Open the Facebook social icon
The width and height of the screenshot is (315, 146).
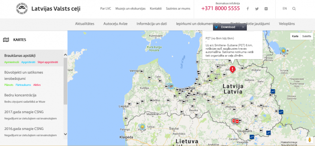pyautogui.click(x=248, y=9)
